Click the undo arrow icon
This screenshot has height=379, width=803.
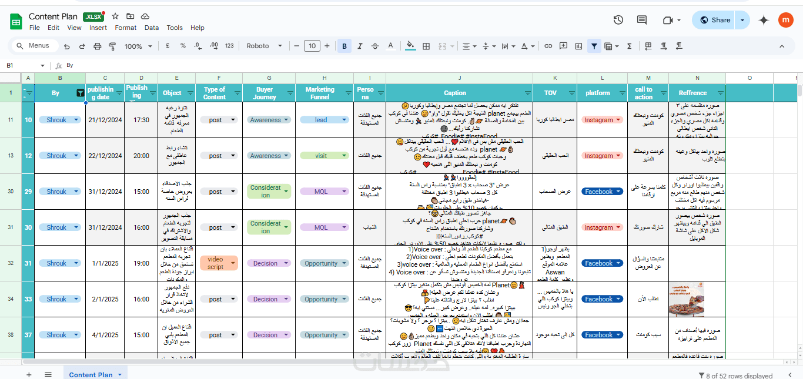(66, 46)
